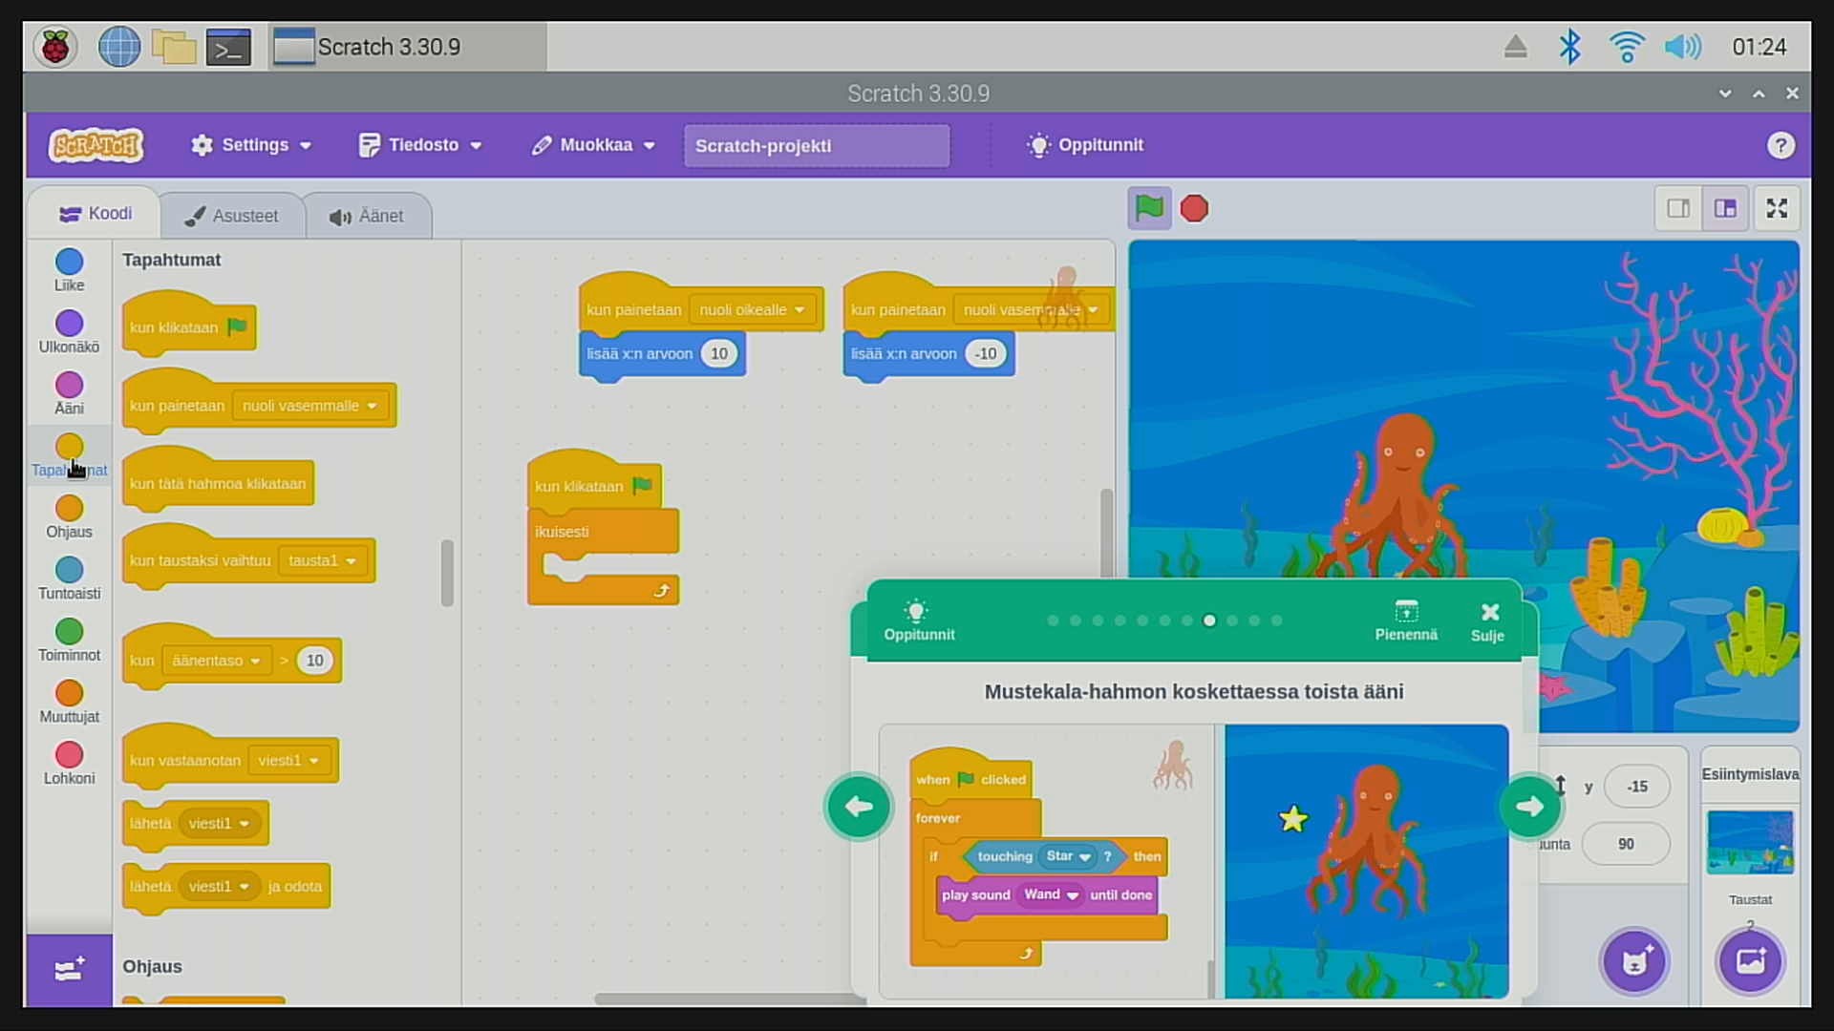This screenshot has width=1834, height=1031.
Task: Close the tutorial card with Sulje
Action: tap(1488, 621)
